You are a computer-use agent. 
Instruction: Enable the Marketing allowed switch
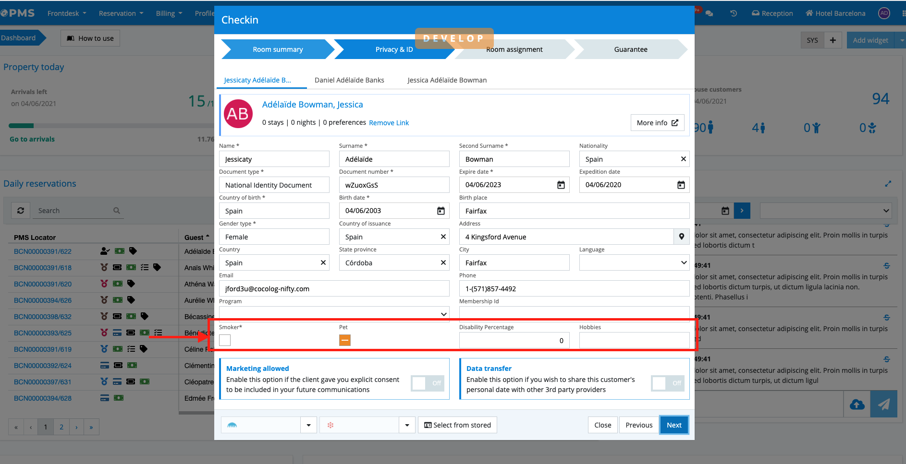pos(428,383)
